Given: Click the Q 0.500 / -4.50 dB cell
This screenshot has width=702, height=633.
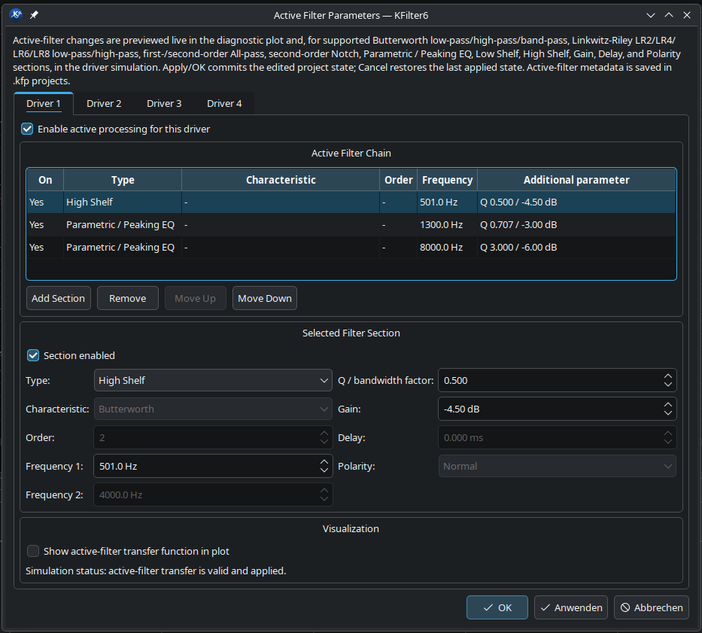Looking at the screenshot, I should [576, 202].
